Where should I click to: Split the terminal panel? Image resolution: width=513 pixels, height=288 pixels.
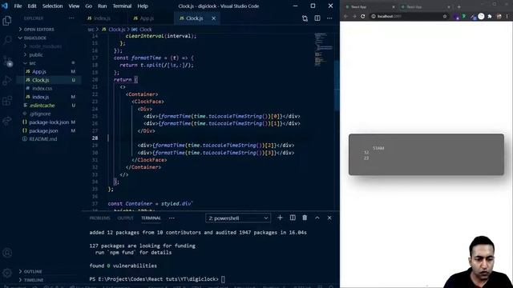point(293,218)
